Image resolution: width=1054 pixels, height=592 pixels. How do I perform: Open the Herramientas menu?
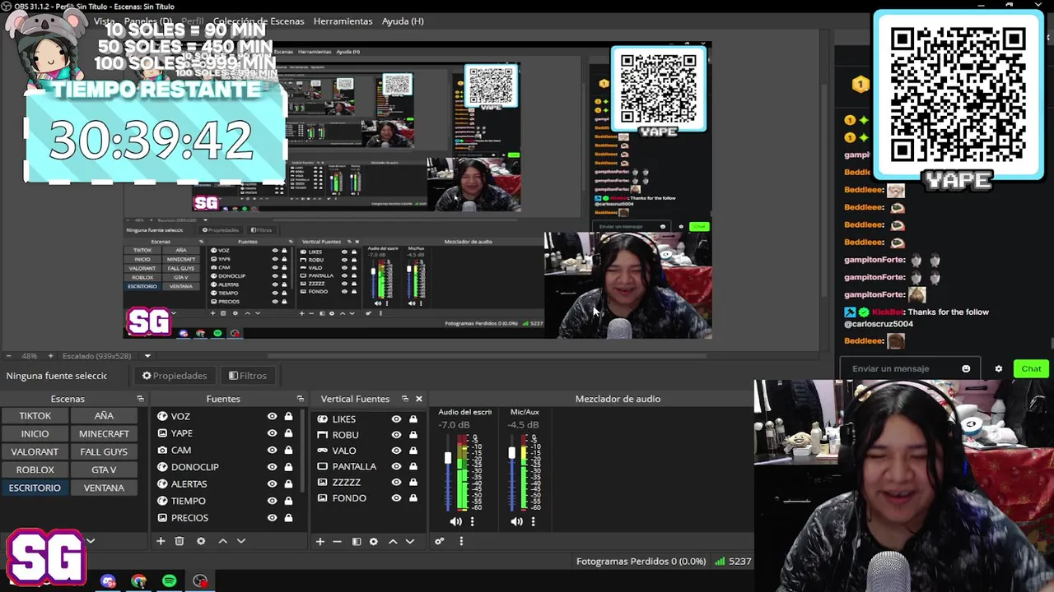pos(343,21)
